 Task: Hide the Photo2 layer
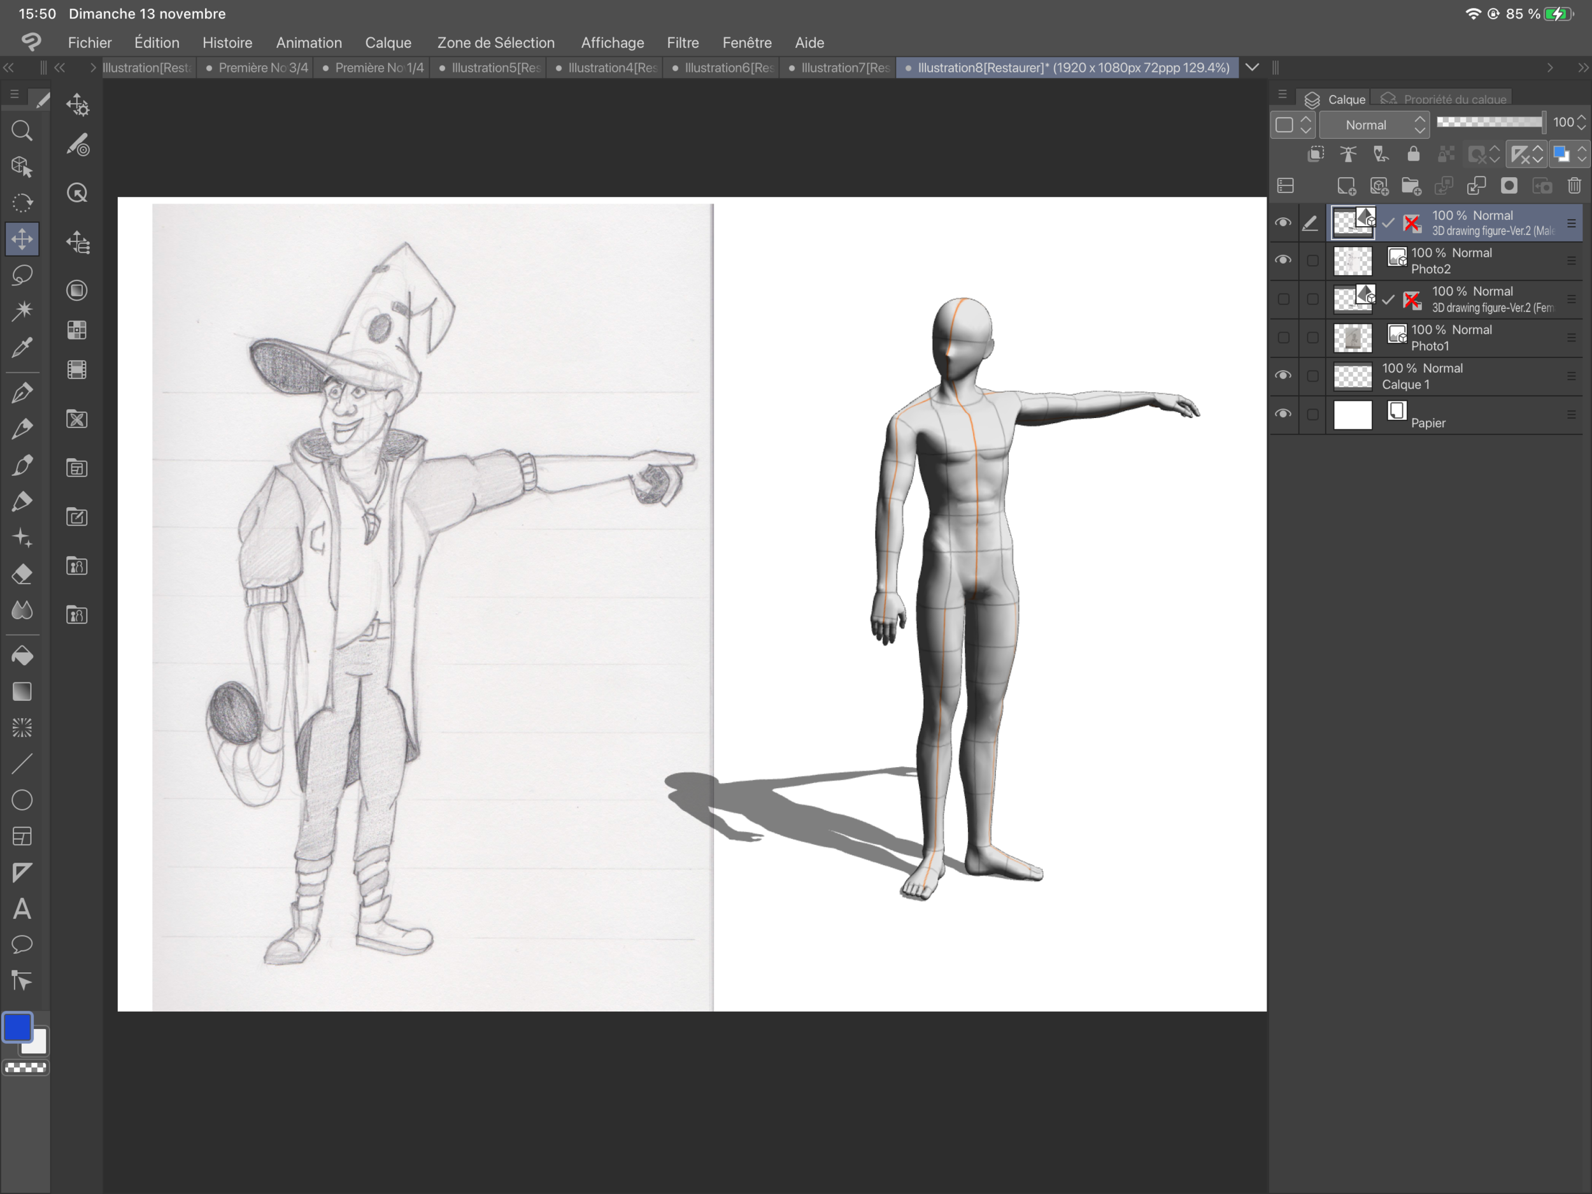pos(1283,260)
